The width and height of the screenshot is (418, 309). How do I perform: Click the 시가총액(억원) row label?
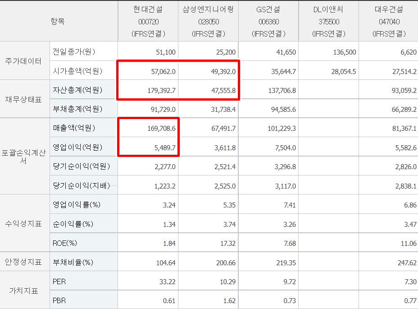coord(77,71)
